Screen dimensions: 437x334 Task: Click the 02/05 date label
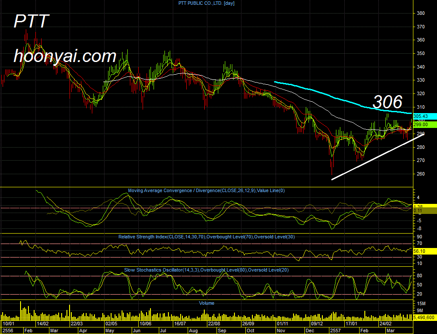coord(111,324)
